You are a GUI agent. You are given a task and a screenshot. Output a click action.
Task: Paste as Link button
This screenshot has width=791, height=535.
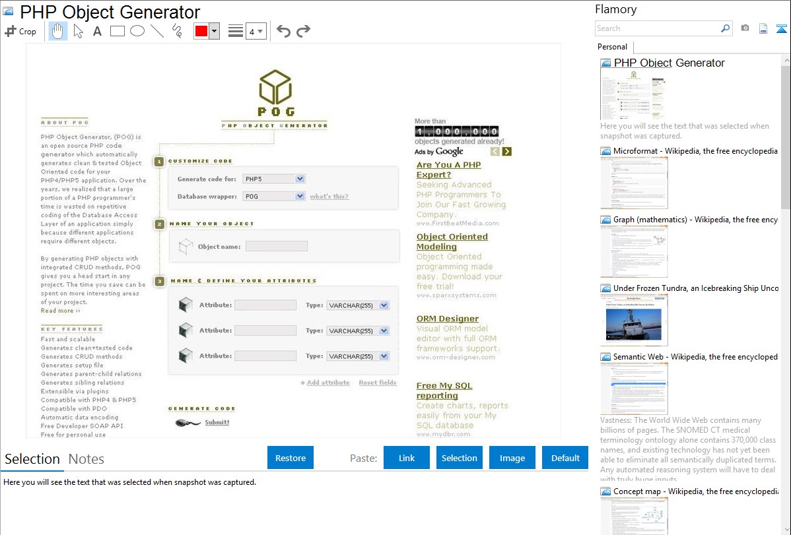point(407,458)
